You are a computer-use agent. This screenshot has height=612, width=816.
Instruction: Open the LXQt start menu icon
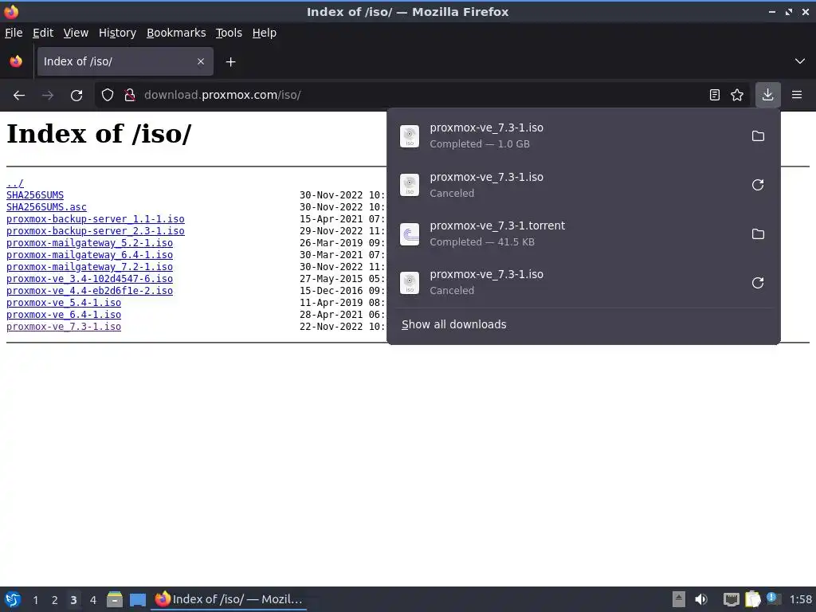tap(13, 599)
